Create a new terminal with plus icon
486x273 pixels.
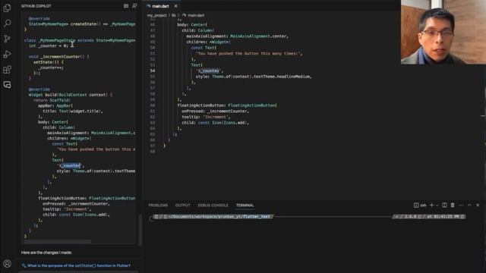coord(431,206)
